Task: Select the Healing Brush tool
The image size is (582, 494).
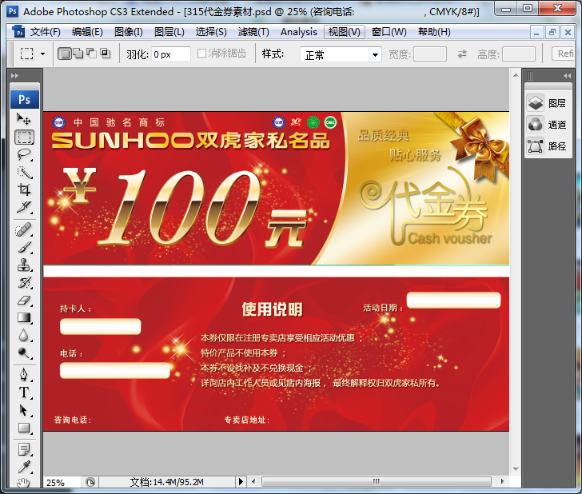Action: click(24, 229)
